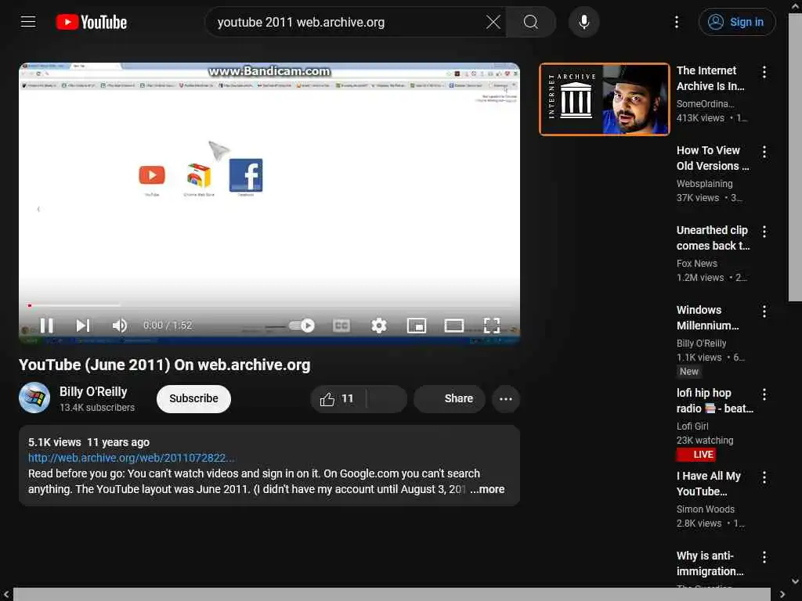Seek on the video progress bar
Screen dimensions: 802x601
point(269,306)
